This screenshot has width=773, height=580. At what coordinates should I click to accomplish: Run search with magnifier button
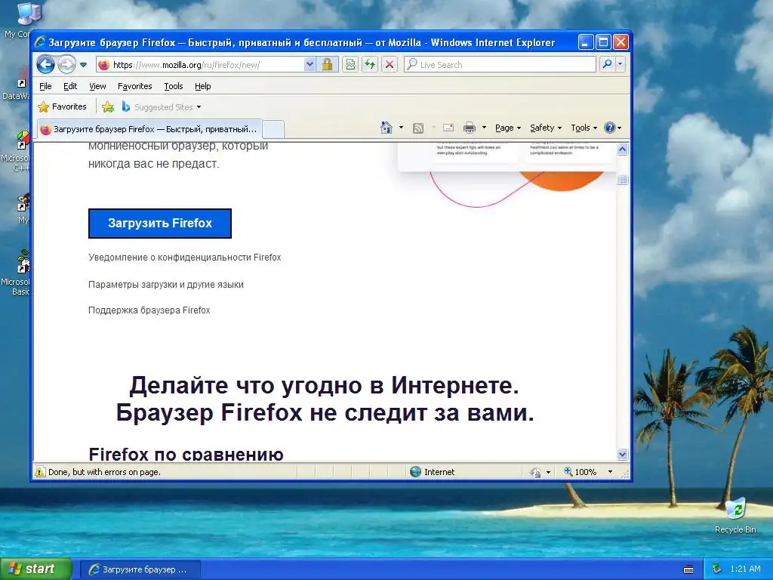pos(608,65)
